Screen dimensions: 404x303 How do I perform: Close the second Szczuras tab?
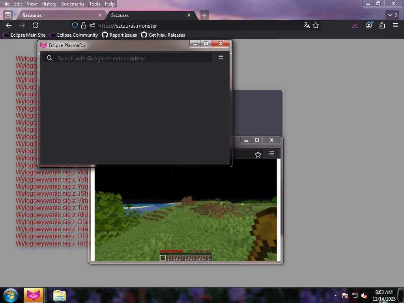pyautogui.click(x=189, y=15)
